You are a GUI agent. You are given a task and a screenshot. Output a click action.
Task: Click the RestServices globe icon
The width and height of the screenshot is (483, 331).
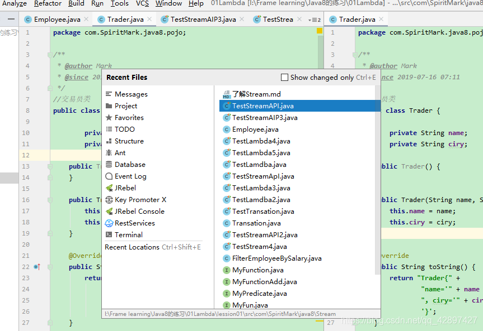tap(109, 223)
